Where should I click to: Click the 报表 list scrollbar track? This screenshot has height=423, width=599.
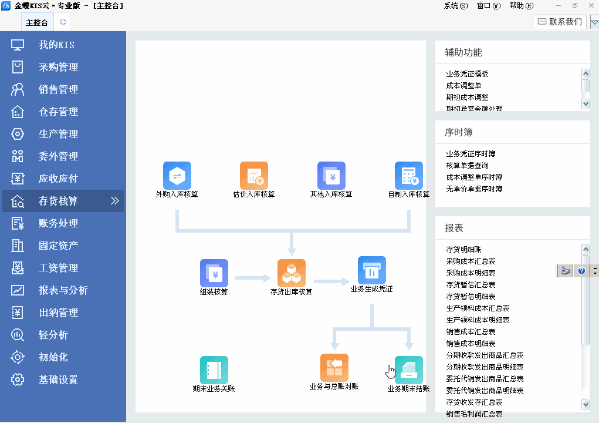point(586,373)
